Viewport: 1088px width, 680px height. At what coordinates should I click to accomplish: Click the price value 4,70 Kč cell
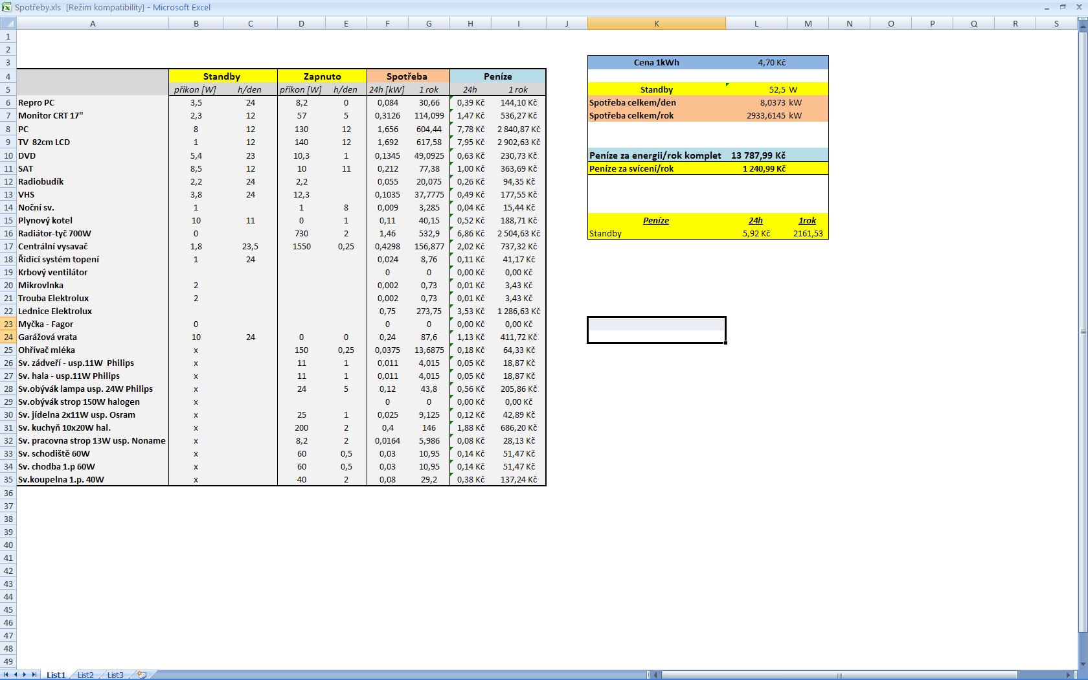point(771,63)
